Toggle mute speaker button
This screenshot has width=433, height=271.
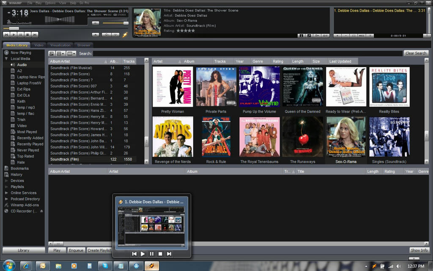tap(96, 23)
